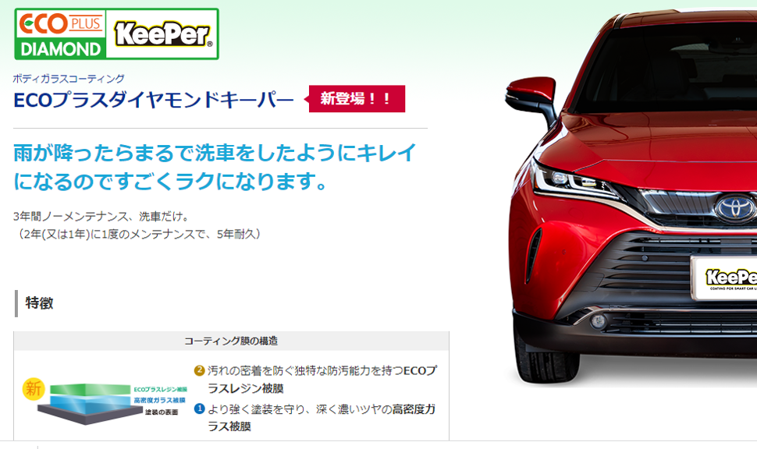
Task: Click the red 新登場!! badge
Action: click(x=355, y=99)
